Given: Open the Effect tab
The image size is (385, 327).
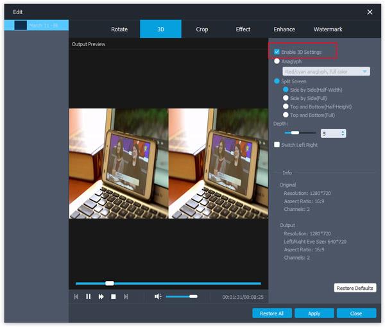Looking at the screenshot, I should pos(243,29).
